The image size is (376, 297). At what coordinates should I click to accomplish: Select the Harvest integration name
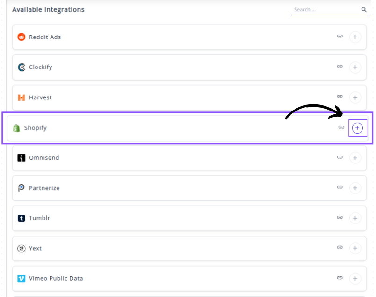[40, 97]
